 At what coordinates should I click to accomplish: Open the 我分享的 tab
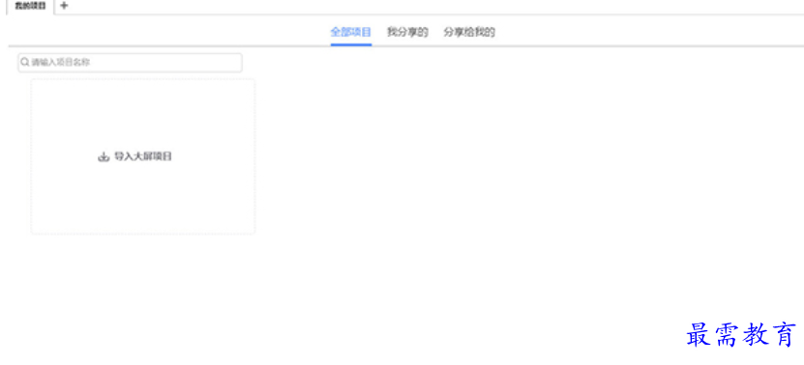click(x=407, y=32)
